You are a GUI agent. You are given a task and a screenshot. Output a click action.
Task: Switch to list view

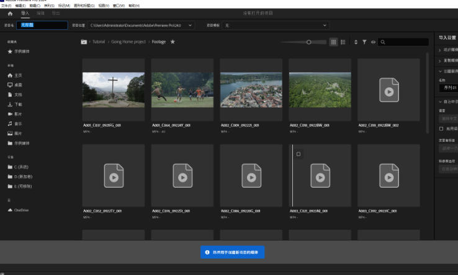[x=343, y=42]
